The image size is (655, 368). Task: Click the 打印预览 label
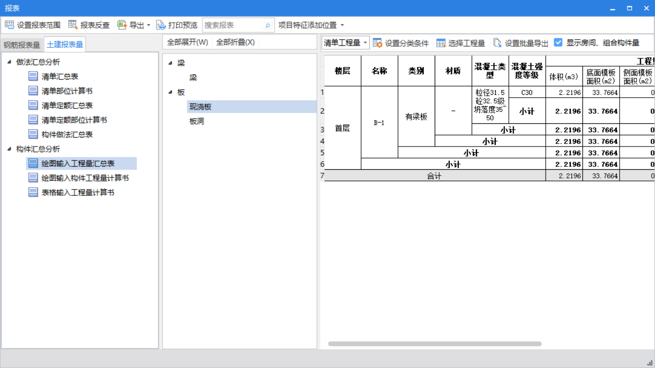click(183, 25)
